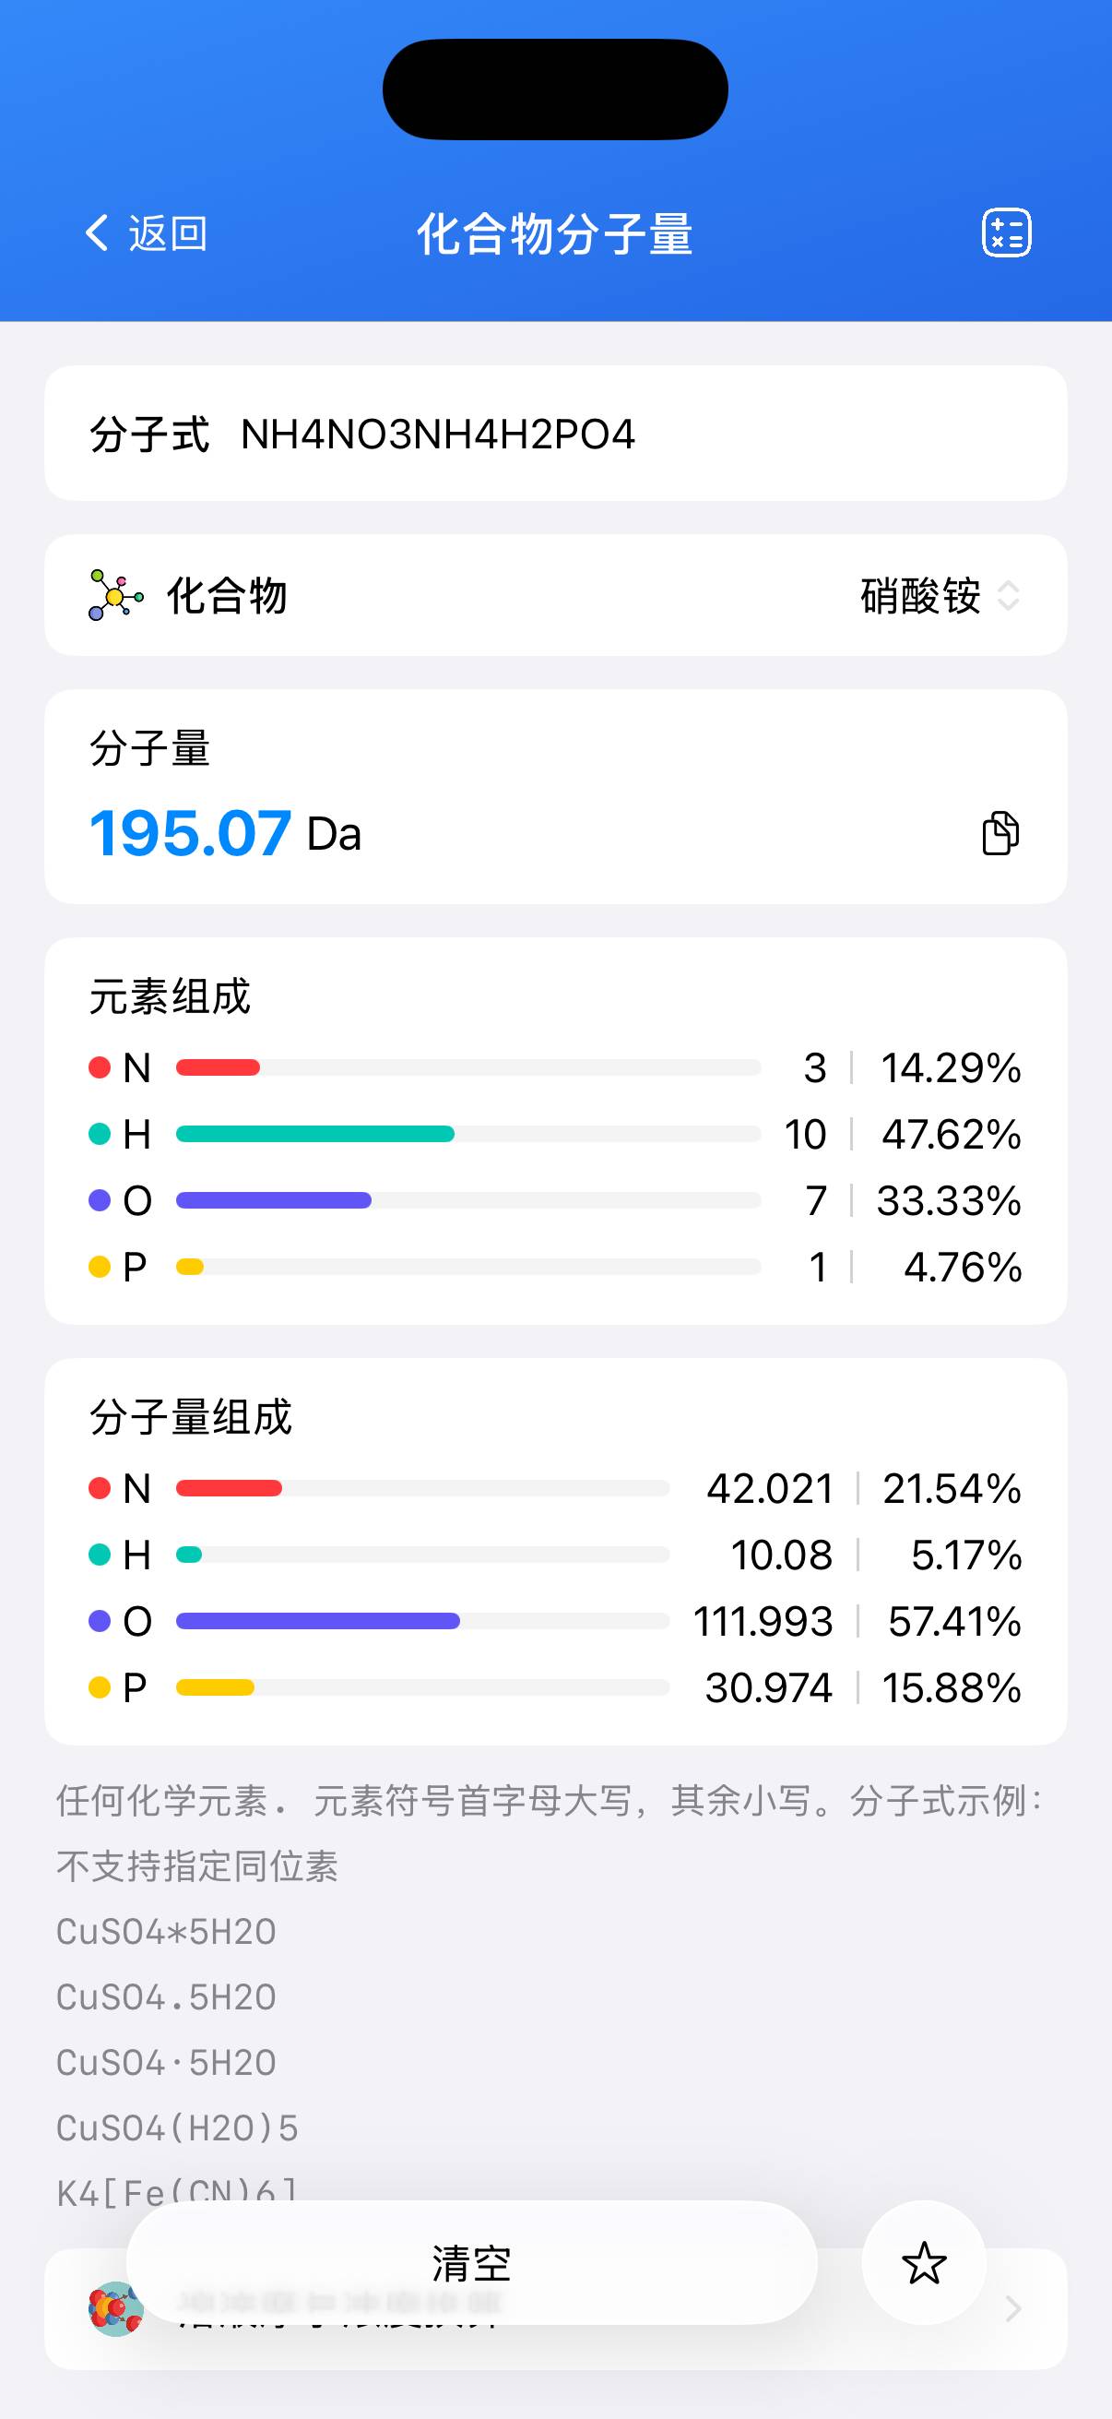Viewport: 1112px width, 2419px height.
Task: Tap the atom cluster thumbnail at bottom
Action: [115, 2308]
